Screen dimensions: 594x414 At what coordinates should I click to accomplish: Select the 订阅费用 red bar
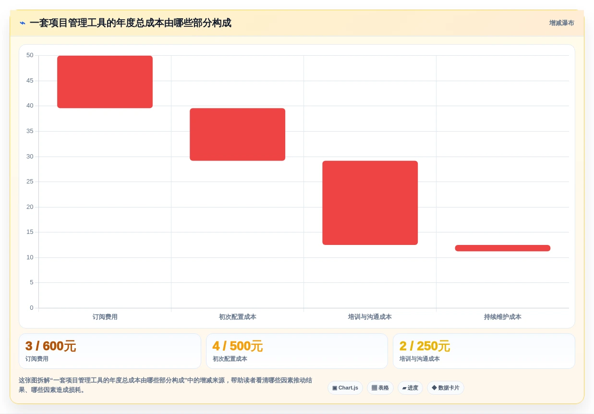pyautogui.click(x=105, y=82)
